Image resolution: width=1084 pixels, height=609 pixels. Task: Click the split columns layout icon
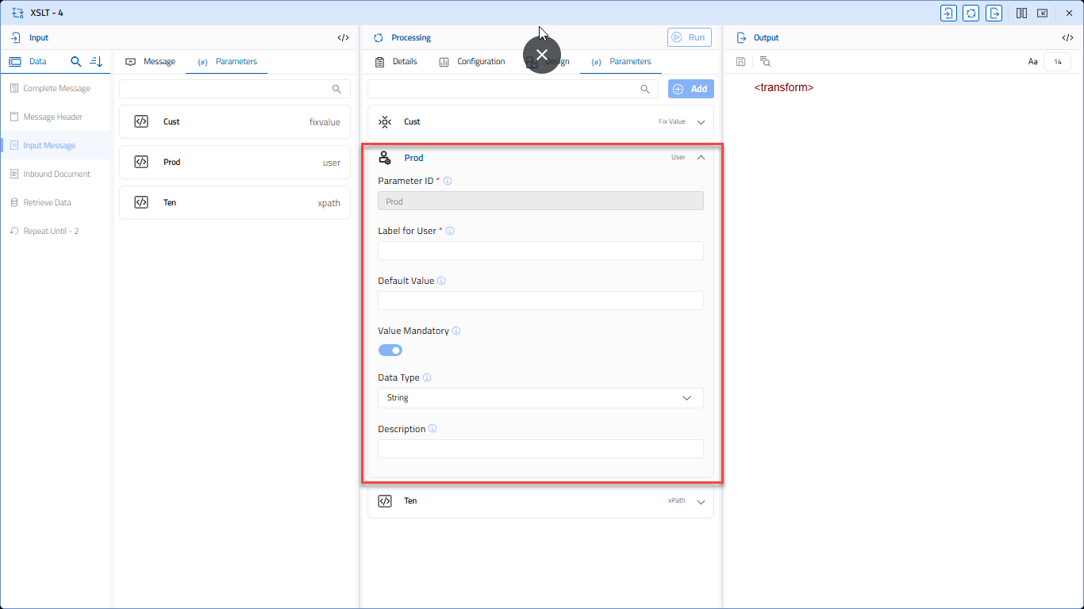tap(1022, 13)
